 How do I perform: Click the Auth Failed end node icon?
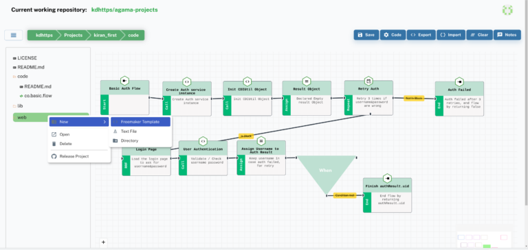[x=459, y=82]
